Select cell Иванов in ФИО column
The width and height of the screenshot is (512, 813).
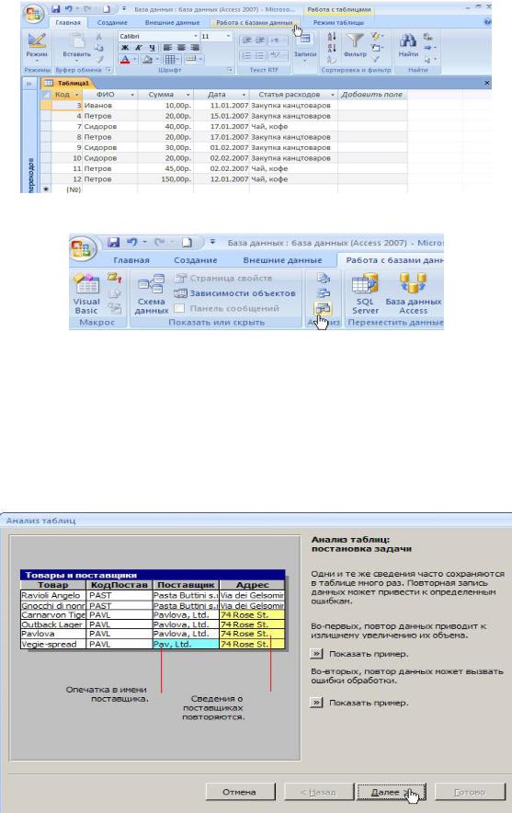(x=110, y=105)
